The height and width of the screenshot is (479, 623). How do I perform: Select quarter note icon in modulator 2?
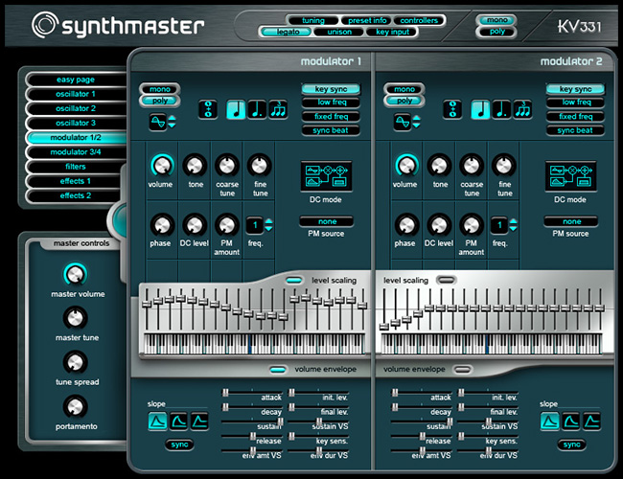480,109
